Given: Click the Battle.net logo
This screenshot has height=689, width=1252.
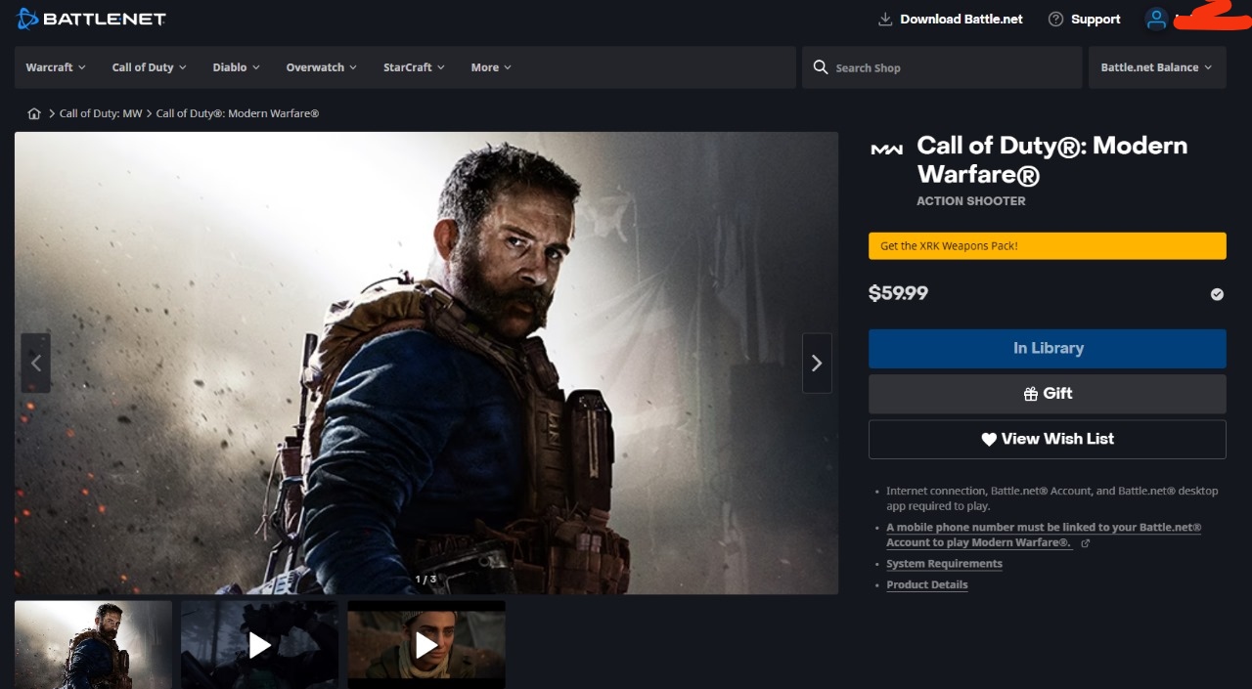Looking at the screenshot, I should (91, 19).
